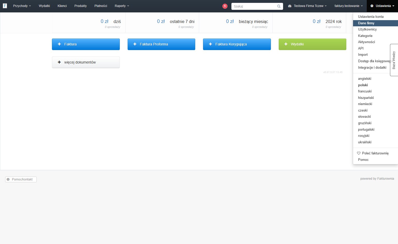398x244 pixels.
Task: Click the plus icon on Faktura Proforma button
Action: coord(135,44)
